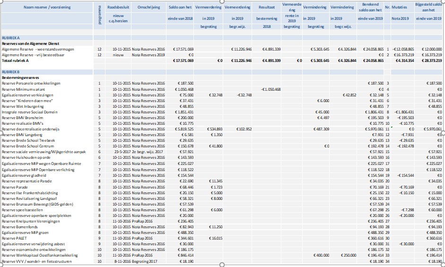Select the 'RUBRIEK A' section row
This screenshot has height=267, width=445.
pos(10,37)
